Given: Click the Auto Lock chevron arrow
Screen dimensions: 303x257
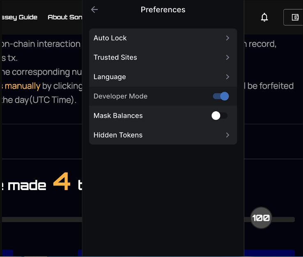Looking at the screenshot, I should (x=227, y=38).
